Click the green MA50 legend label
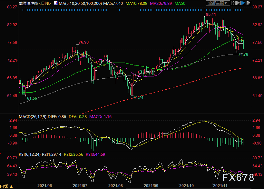The image size is (264, 189). pos(180,3)
